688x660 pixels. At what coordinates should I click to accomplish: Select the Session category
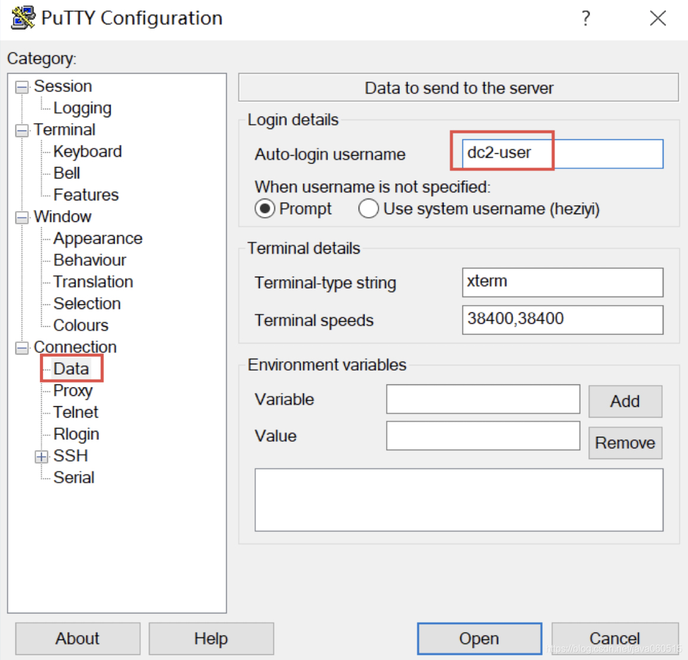pos(63,86)
